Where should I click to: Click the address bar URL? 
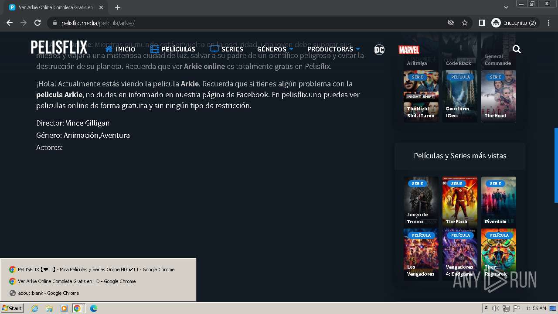click(98, 23)
